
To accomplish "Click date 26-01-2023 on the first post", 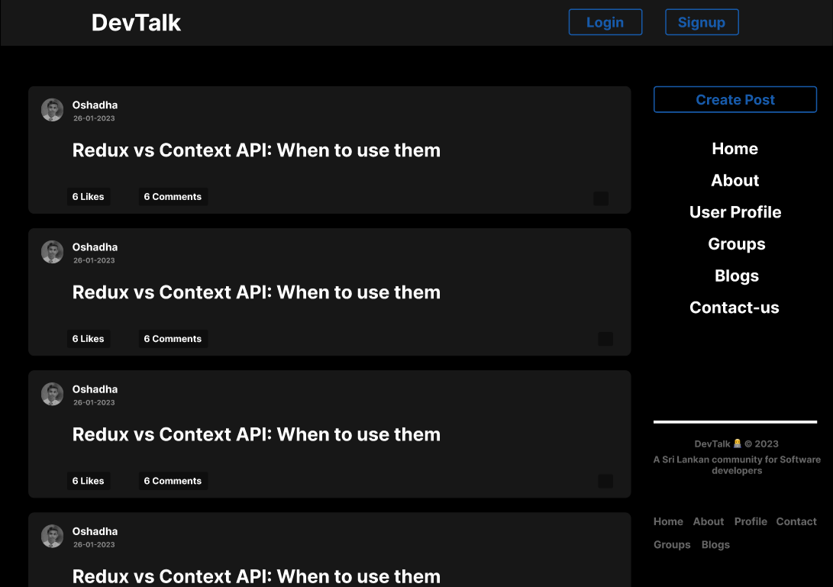I will click(x=94, y=118).
